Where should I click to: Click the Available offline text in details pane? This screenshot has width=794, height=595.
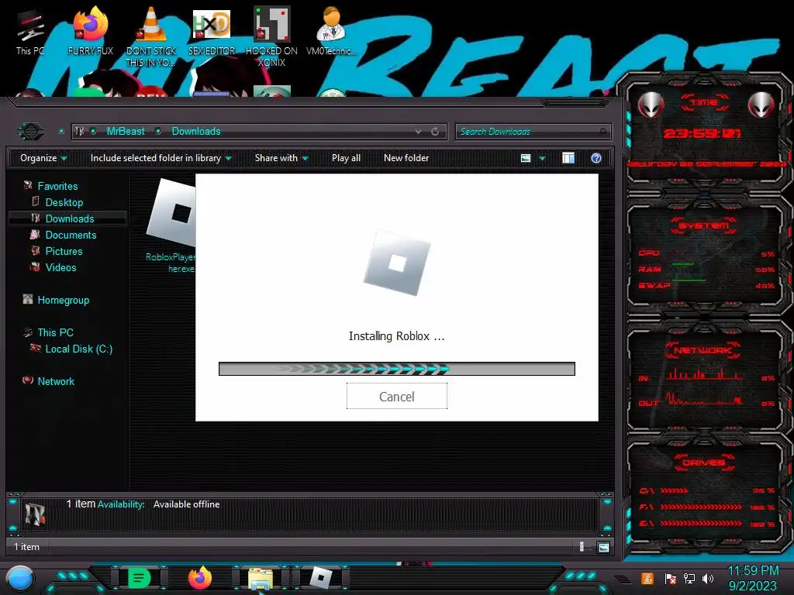click(x=186, y=504)
